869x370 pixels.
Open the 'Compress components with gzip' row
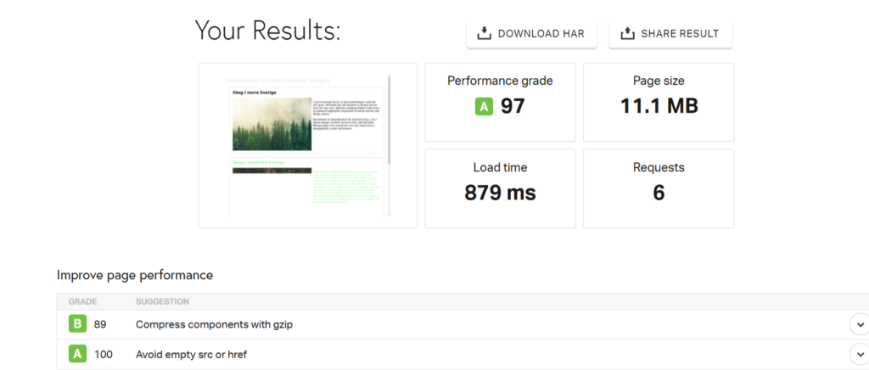tap(215, 324)
